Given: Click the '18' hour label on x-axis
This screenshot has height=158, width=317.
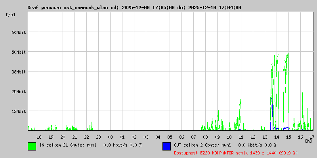Looking at the screenshot, I should [x=39, y=137].
